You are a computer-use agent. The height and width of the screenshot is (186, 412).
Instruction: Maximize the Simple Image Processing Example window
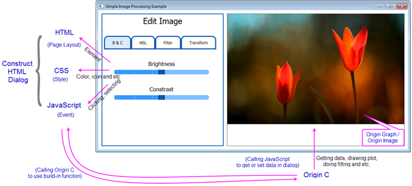pyautogui.click(x=391, y=7)
